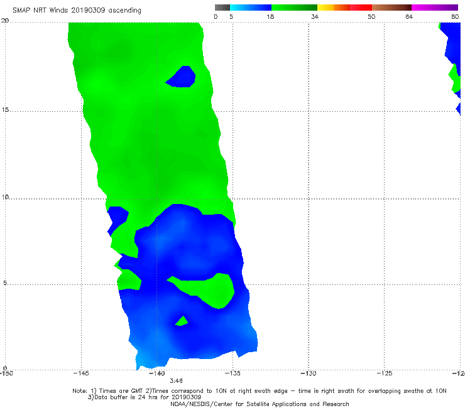Select the magenta-purple segment of the color bar
Screen dimensions: 465x408
point(435,8)
